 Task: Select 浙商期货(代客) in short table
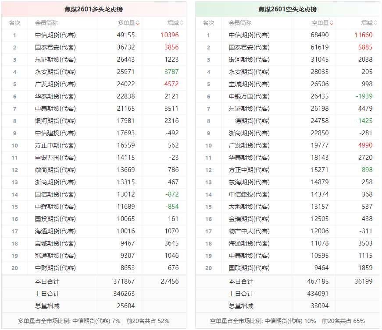[x=249, y=133]
